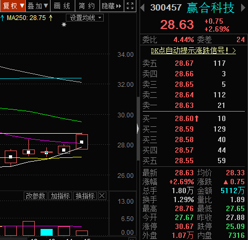Select 卖五 price 28.67
248x240 pixels.
pyautogui.click(x=184, y=63)
